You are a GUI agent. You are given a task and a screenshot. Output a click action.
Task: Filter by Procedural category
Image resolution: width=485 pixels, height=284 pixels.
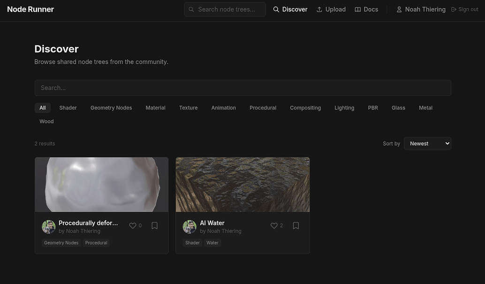263,108
